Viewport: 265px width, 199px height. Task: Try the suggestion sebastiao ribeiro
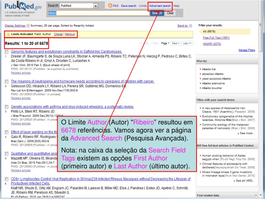213,74
